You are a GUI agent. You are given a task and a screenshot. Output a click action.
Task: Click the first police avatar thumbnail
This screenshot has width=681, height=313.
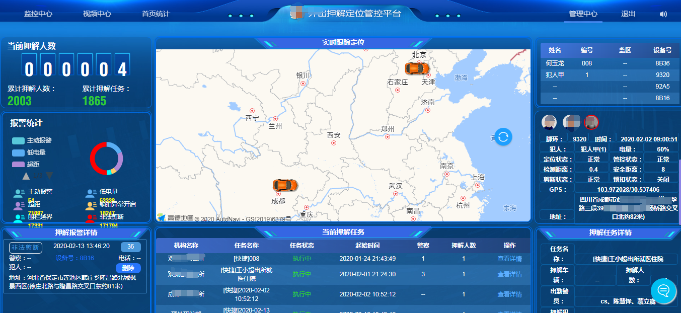[x=549, y=122]
